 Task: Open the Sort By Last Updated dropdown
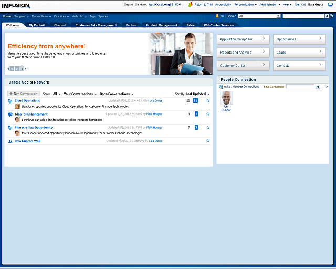click(x=197, y=94)
